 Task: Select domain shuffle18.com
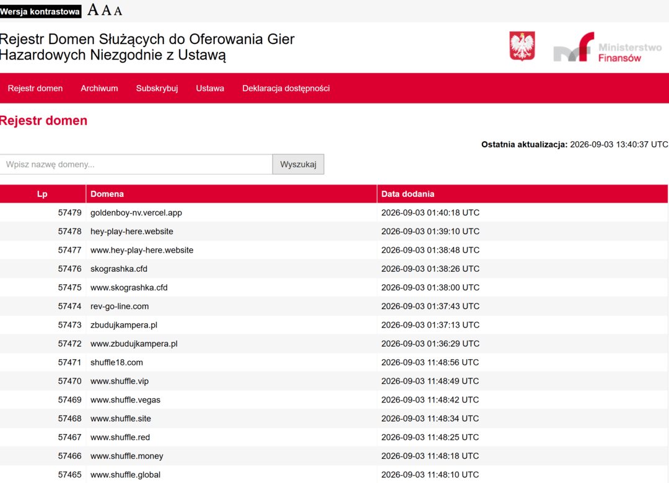(116, 363)
